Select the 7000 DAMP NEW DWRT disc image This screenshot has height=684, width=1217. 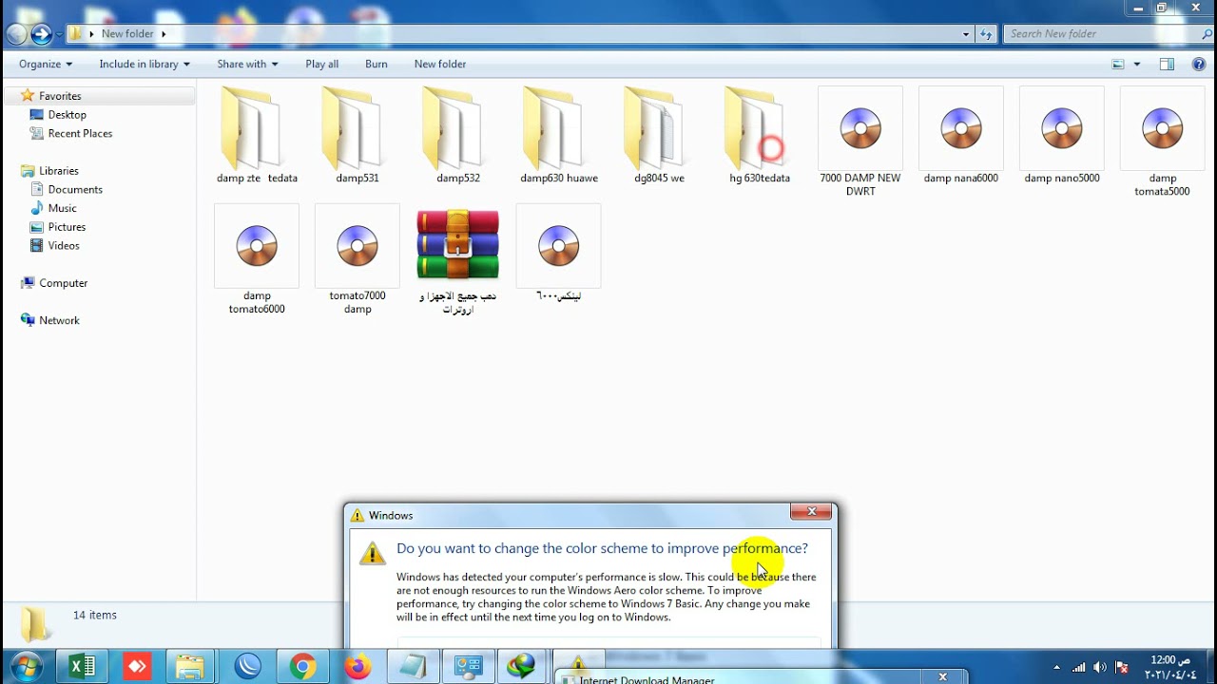pos(860,141)
